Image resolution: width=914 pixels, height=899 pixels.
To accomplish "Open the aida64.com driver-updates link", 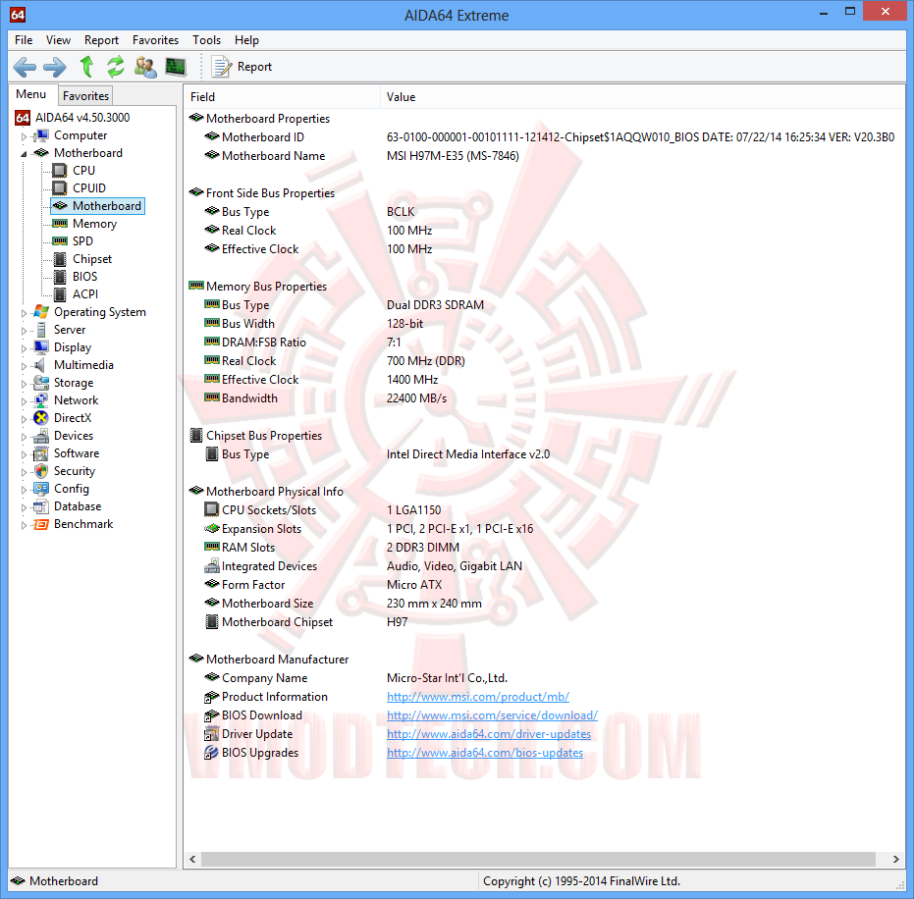I will tap(489, 734).
